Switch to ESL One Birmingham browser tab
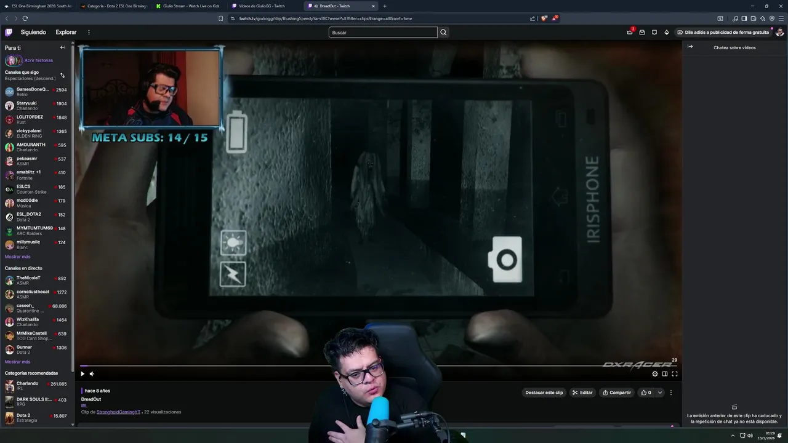This screenshot has height=443, width=788. click(37, 6)
